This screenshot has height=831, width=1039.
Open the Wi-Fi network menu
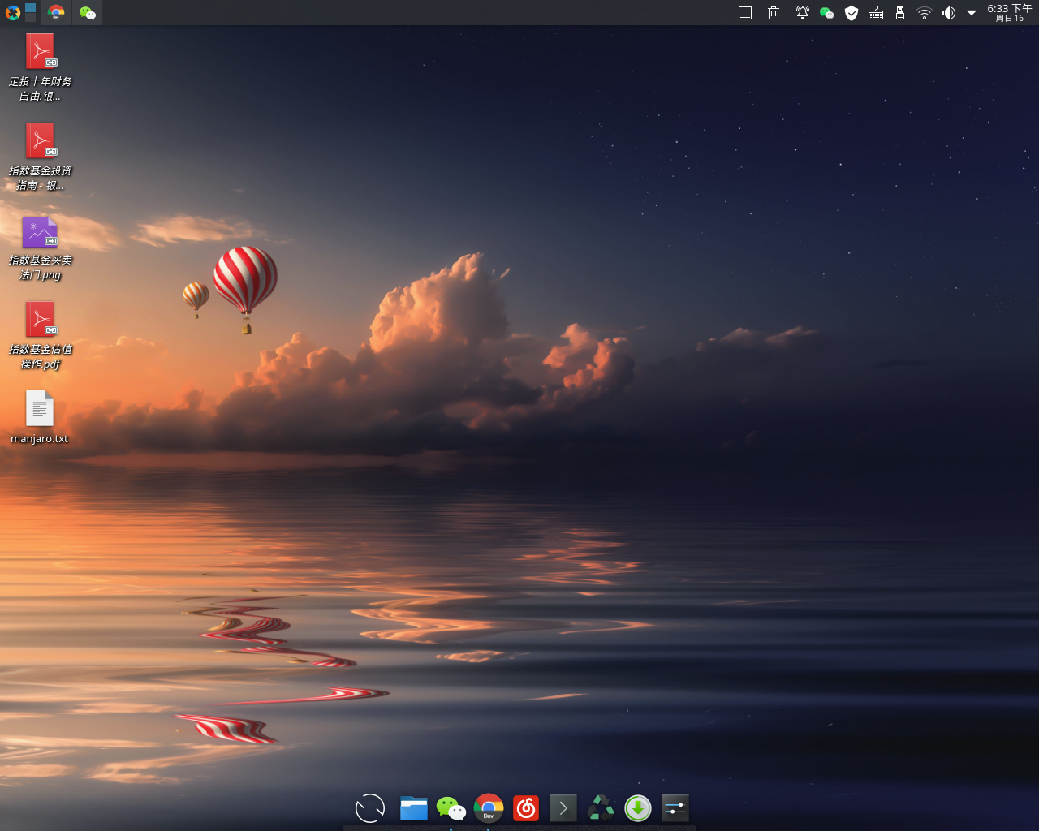point(925,13)
